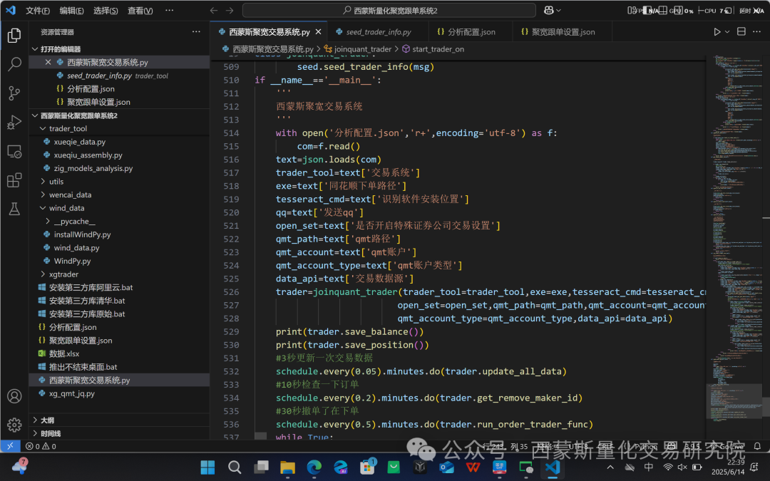Open Copilot dropdown chevron in title bar

pos(558,10)
